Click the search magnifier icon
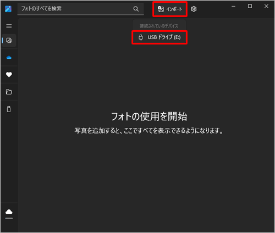The height and width of the screenshot is (233, 275). (136, 9)
